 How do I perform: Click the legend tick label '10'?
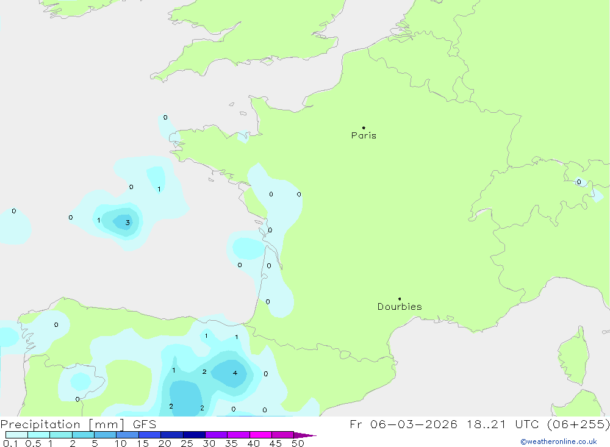tap(121, 443)
